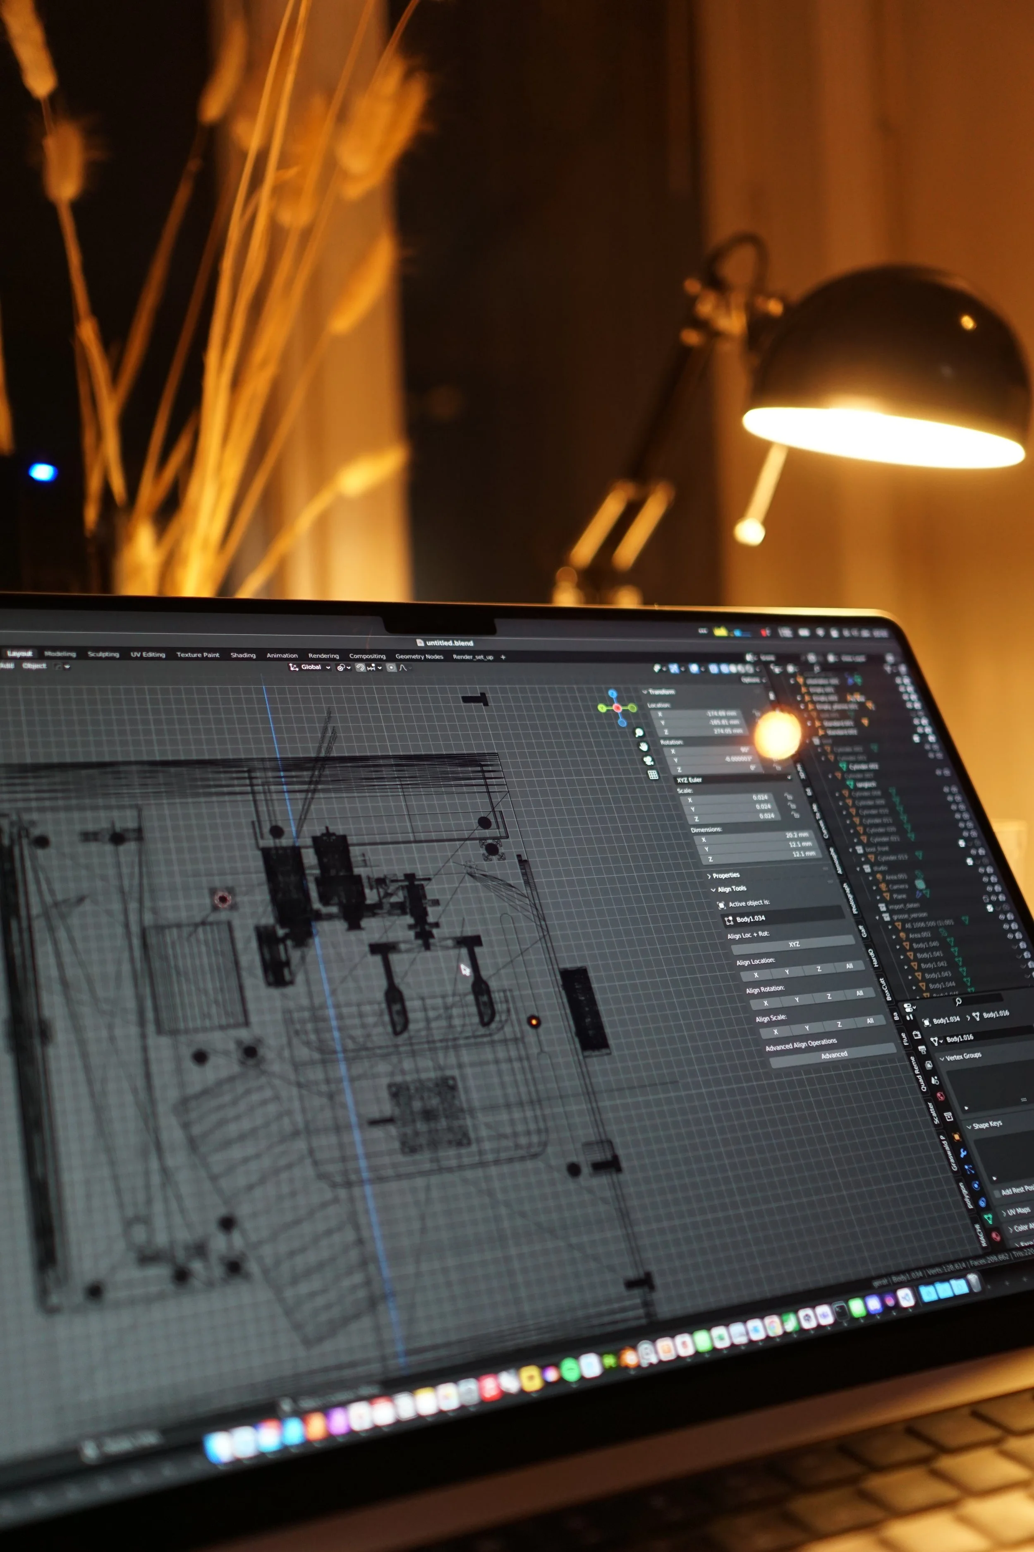
Task: Toggle camera view using the camera icon
Action: (649, 761)
